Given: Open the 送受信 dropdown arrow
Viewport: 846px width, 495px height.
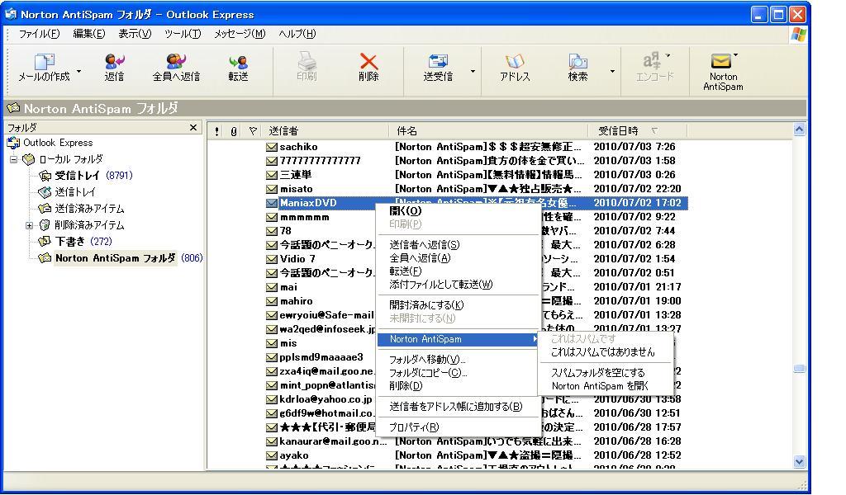Looking at the screenshot, I should (x=473, y=71).
